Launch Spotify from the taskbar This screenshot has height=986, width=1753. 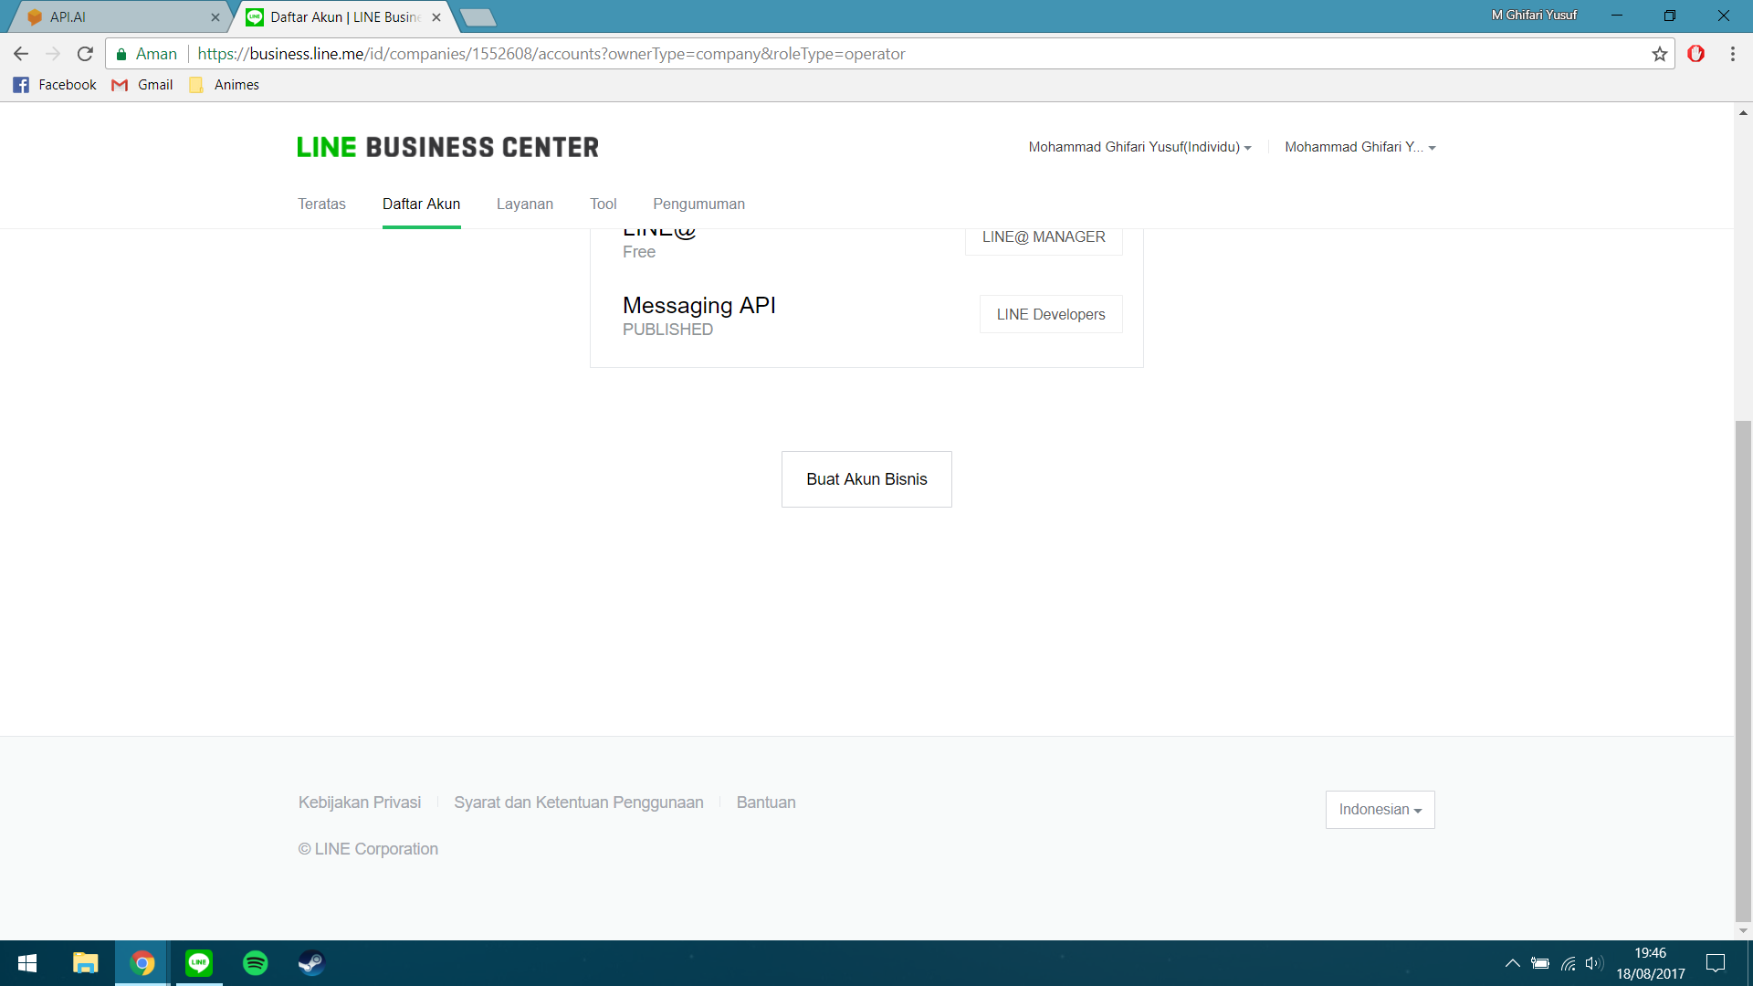tap(256, 962)
